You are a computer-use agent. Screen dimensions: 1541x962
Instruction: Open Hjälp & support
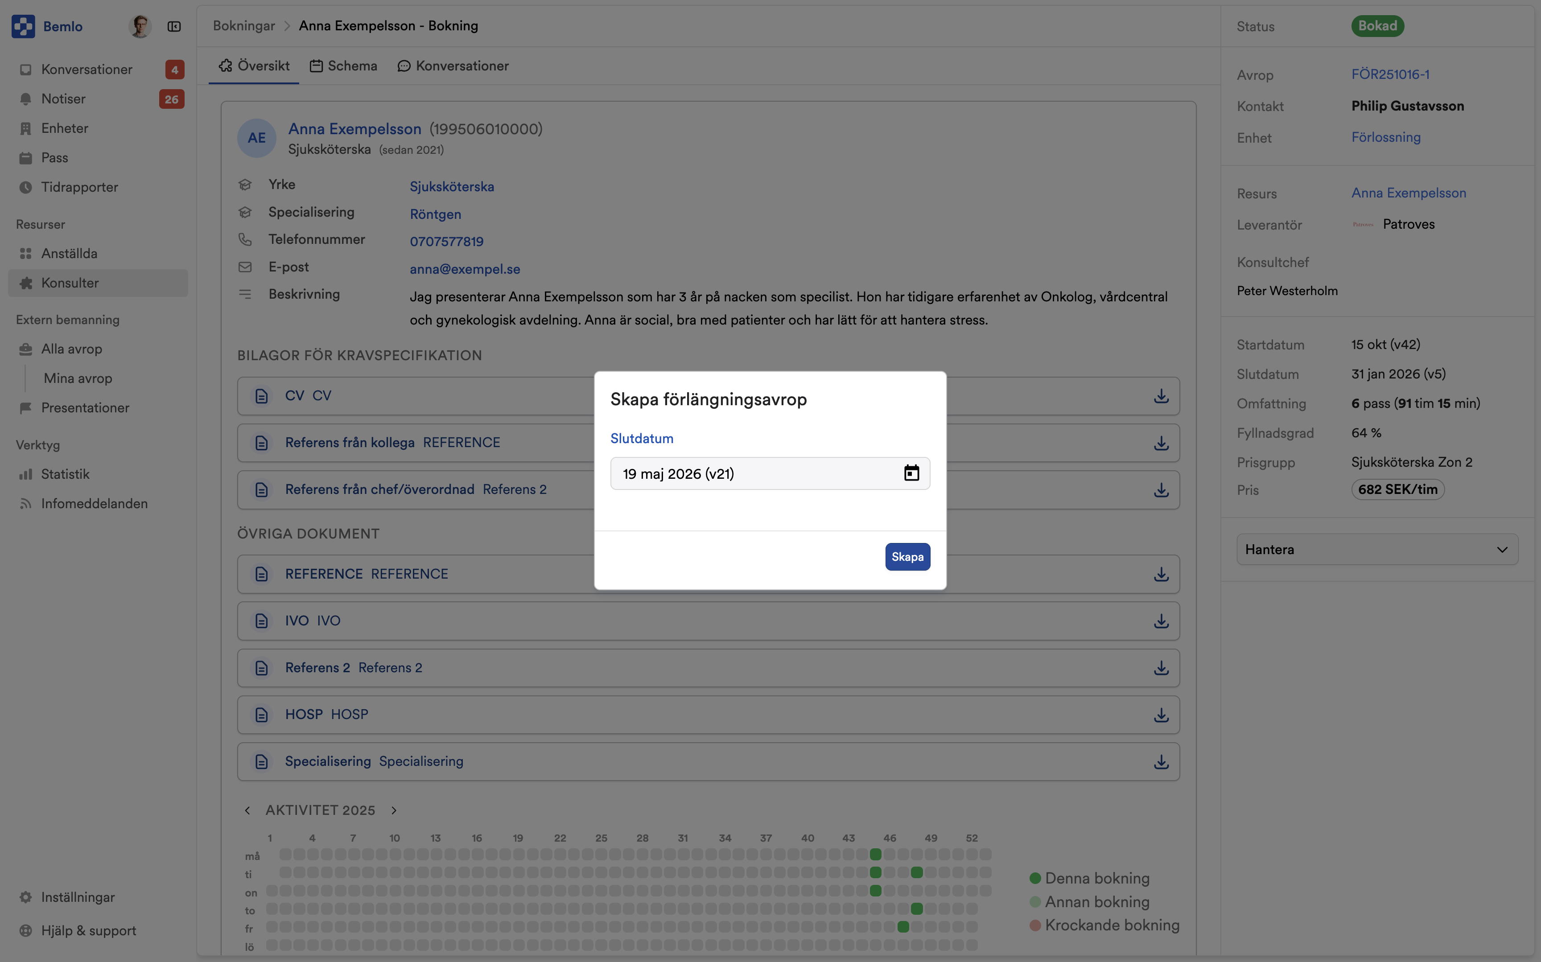pos(98,930)
